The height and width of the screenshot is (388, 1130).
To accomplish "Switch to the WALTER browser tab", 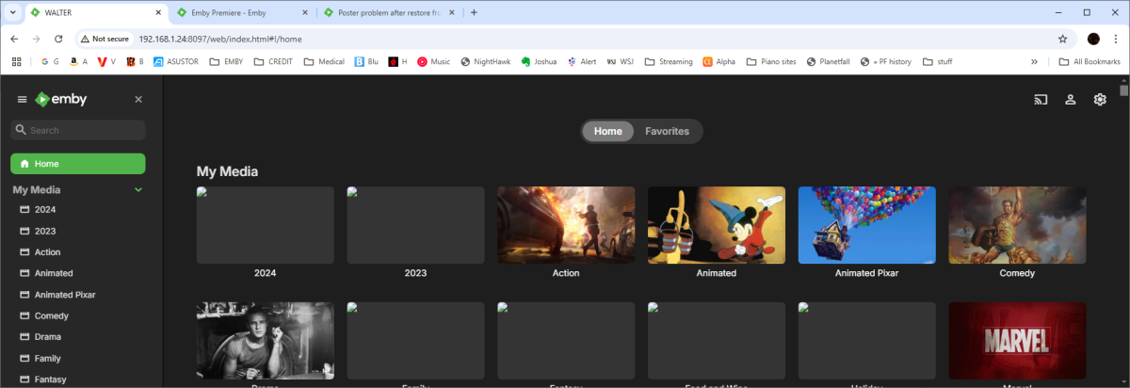I will coord(94,12).
